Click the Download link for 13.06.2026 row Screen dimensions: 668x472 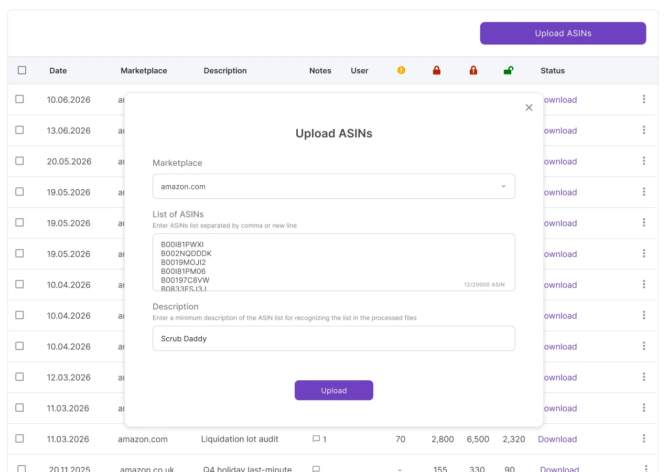(560, 131)
